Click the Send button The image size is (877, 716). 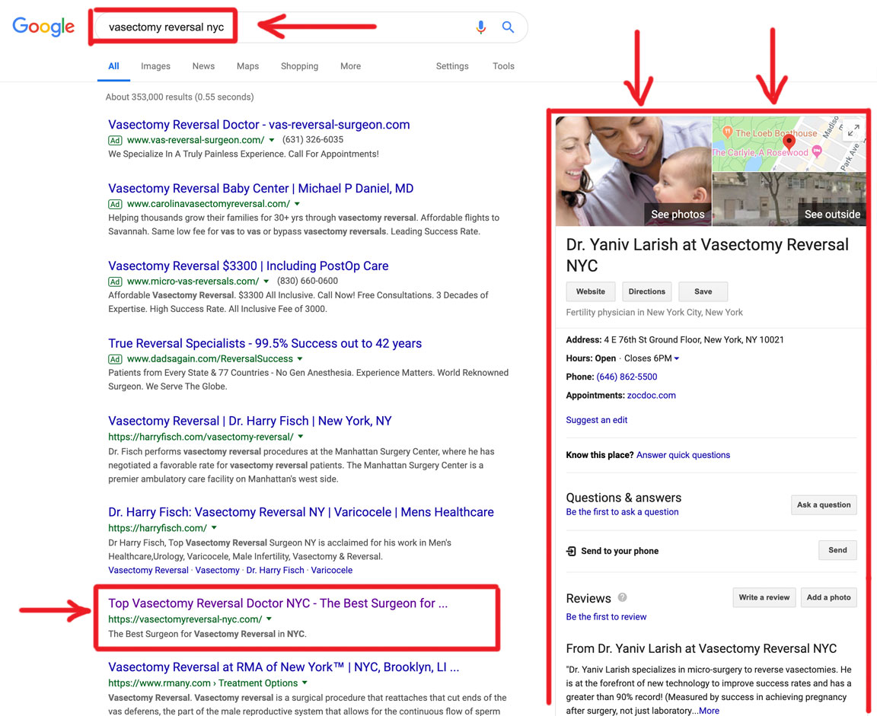pyautogui.click(x=837, y=550)
